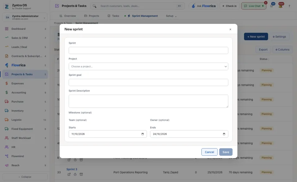This screenshot has width=297, height=182.
Task: Click the Sprint goal input field
Action: tap(148, 82)
